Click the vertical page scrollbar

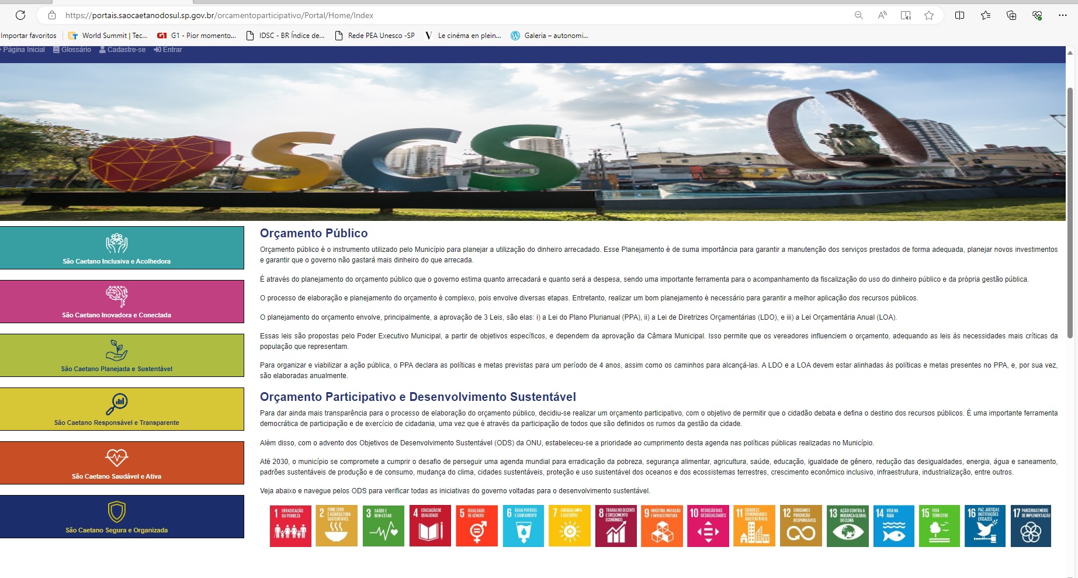coord(1070,213)
